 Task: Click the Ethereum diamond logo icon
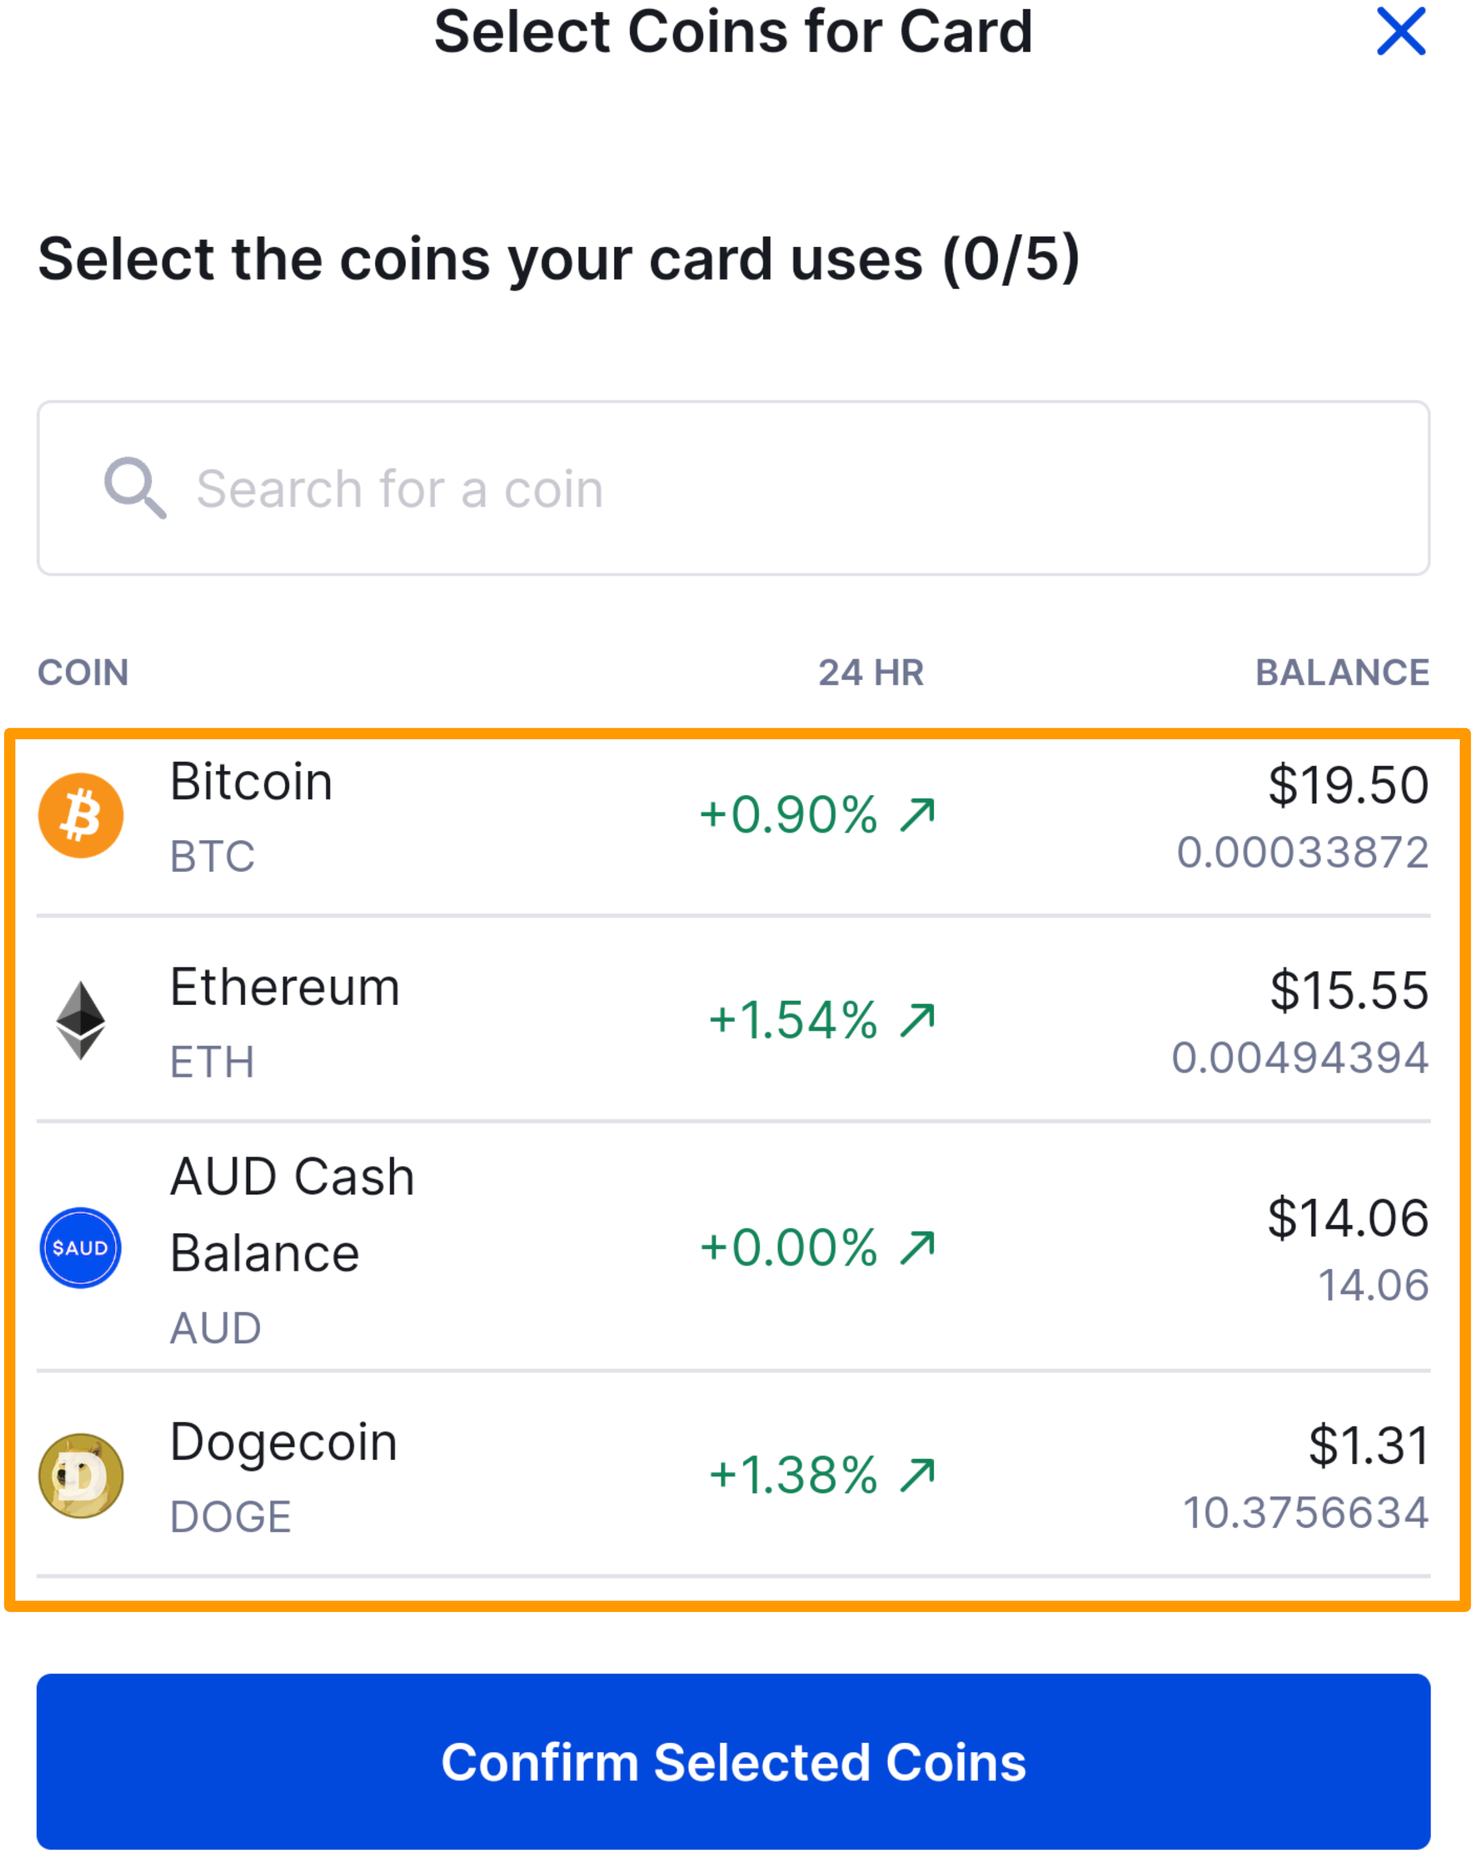coord(81,1020)
